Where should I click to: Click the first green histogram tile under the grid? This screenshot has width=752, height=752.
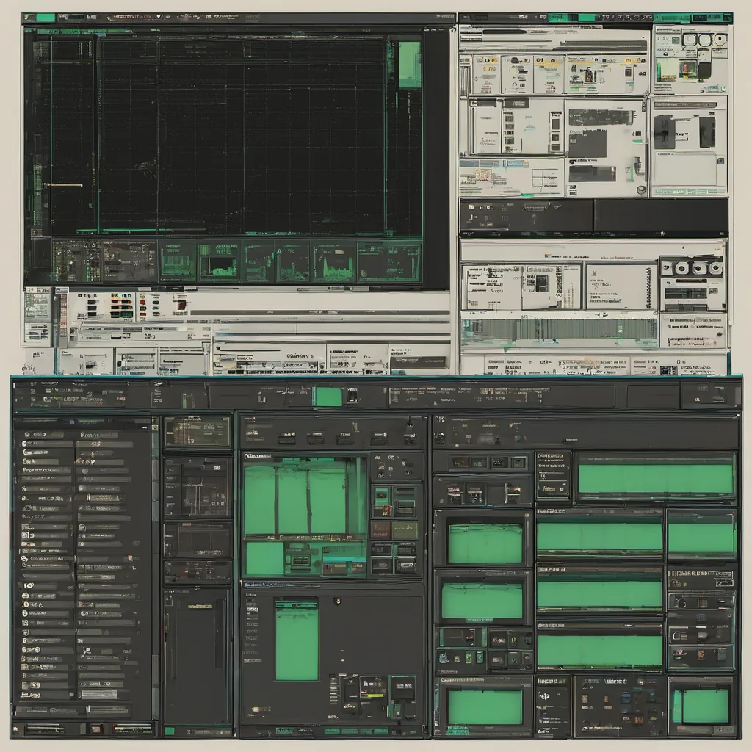tap(178, 262)
